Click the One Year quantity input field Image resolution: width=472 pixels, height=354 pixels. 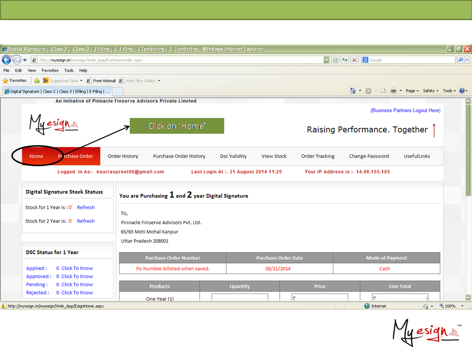(240, 298)
